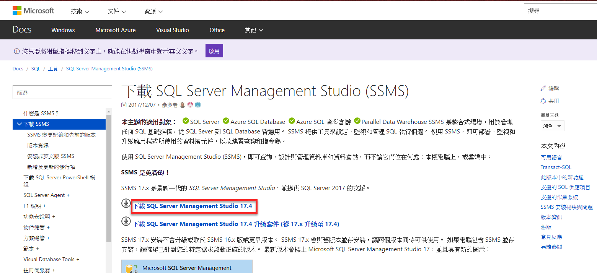Screen dimensions: 597x273
Task: Open the 技術 dropdown menu
Action: (80, 11)
